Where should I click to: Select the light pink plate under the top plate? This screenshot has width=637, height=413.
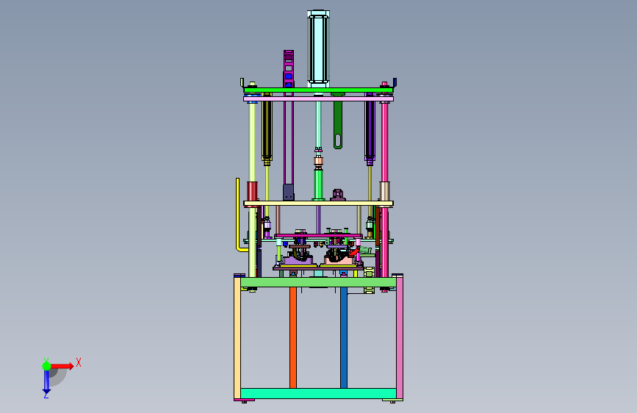click(x=318, y=98)
